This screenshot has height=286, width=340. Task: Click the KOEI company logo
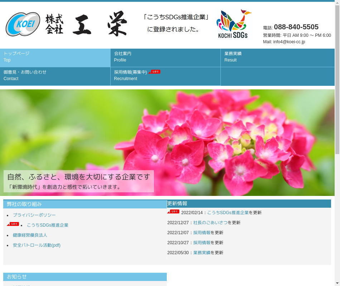(x=23, y=24)
